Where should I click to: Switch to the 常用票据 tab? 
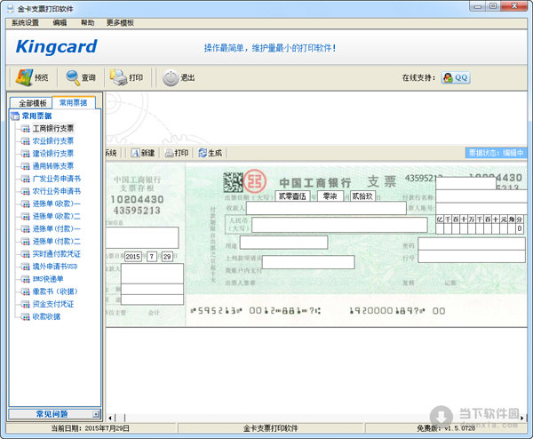[74, 102]
